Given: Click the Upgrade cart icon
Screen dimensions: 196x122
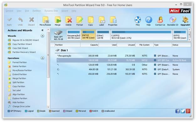Looking at the screenshot, I should click(185, 20).
